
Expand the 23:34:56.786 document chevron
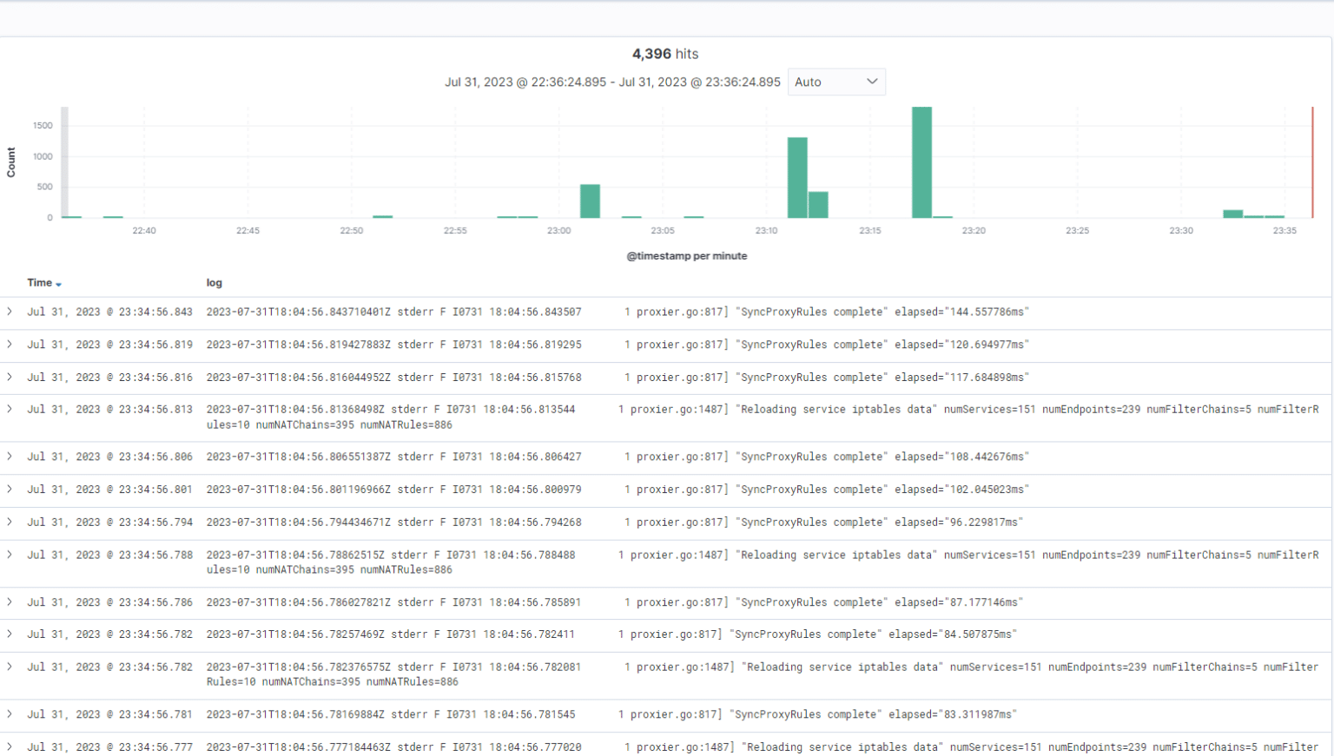[x=10, y=602]
